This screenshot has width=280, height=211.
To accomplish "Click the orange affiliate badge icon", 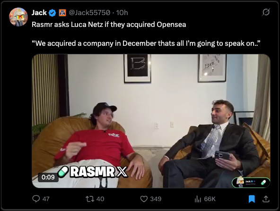I will tap(62, 13).
